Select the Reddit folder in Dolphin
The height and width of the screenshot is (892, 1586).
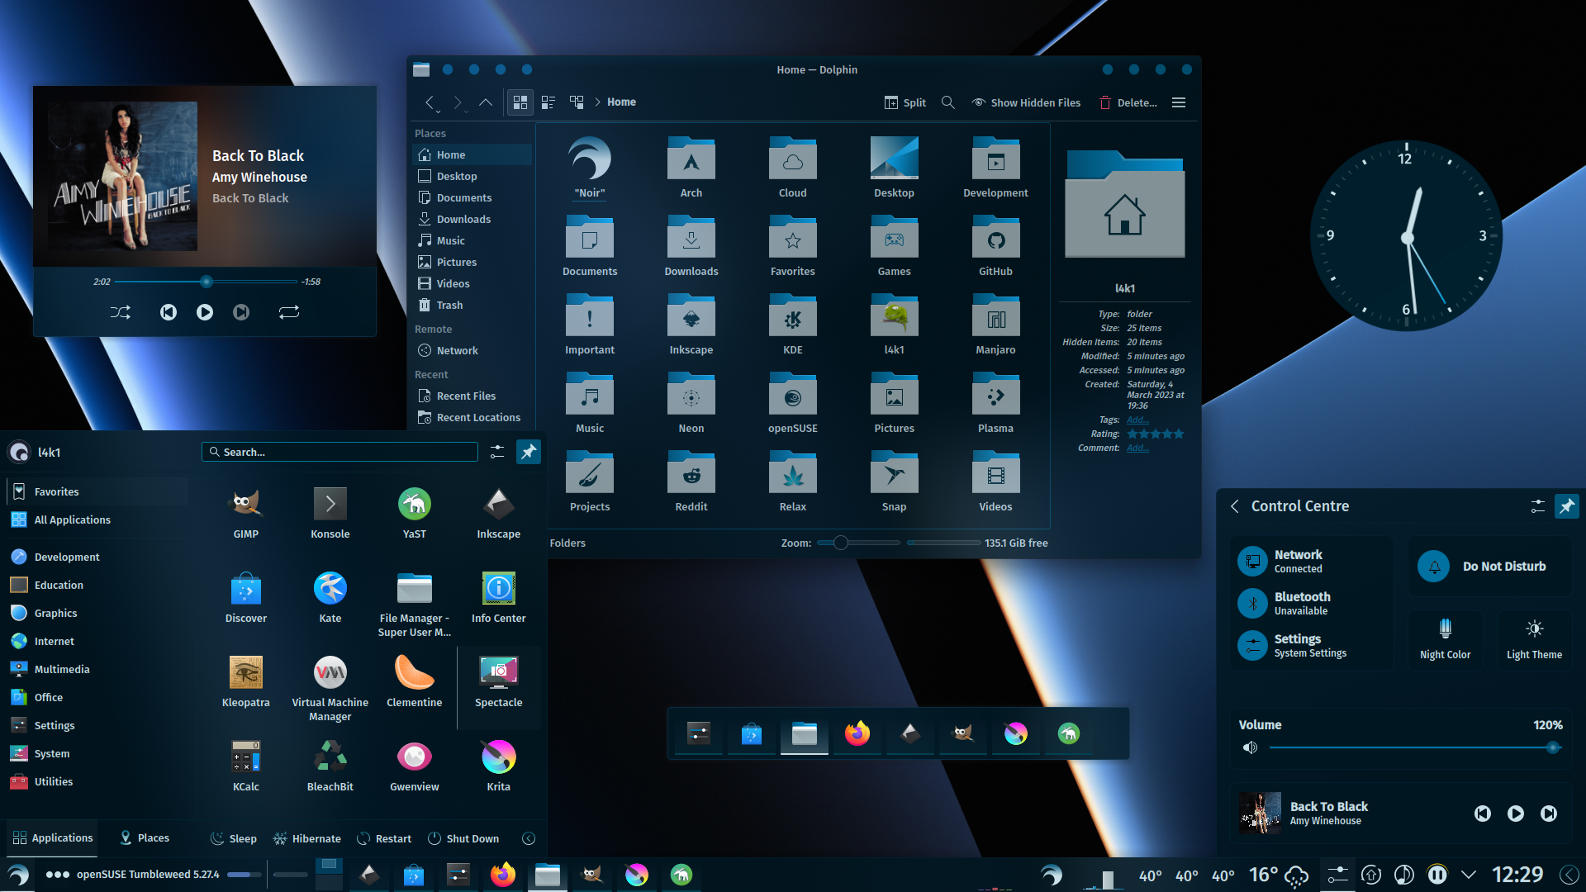pyautogui.click(x=691, y=482)
